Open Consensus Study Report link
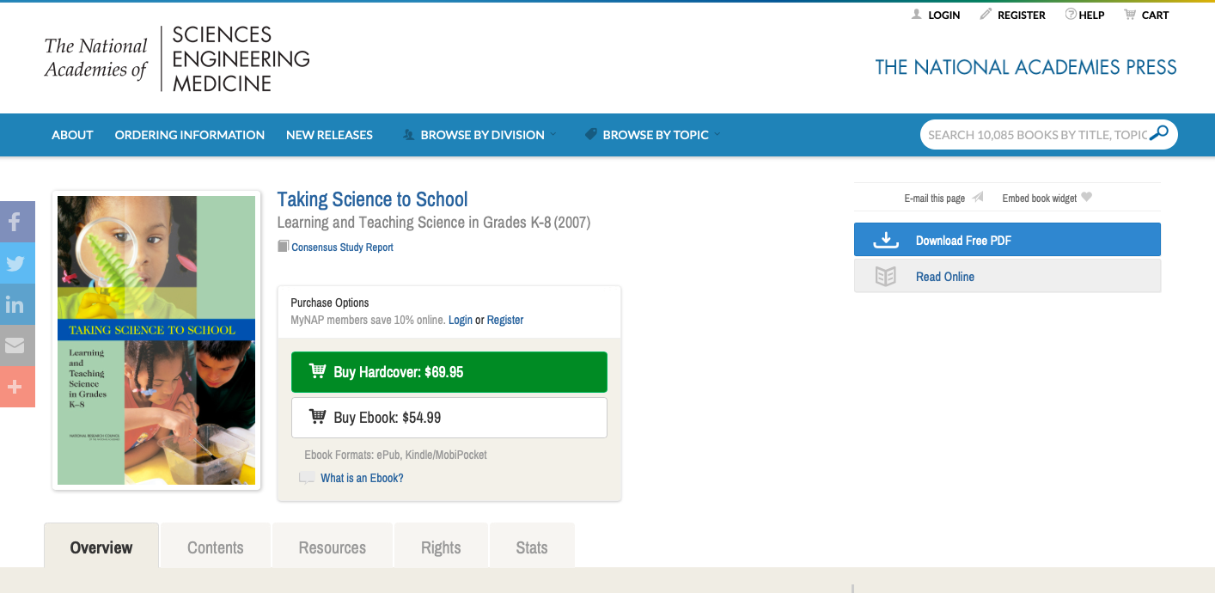 pyautogui.click(x=342, y=248)
